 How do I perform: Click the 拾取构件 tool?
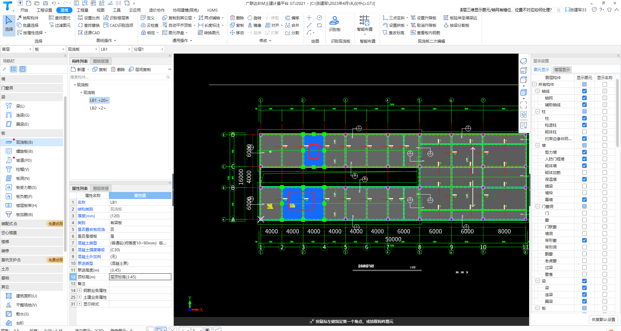tap(28, 18)
